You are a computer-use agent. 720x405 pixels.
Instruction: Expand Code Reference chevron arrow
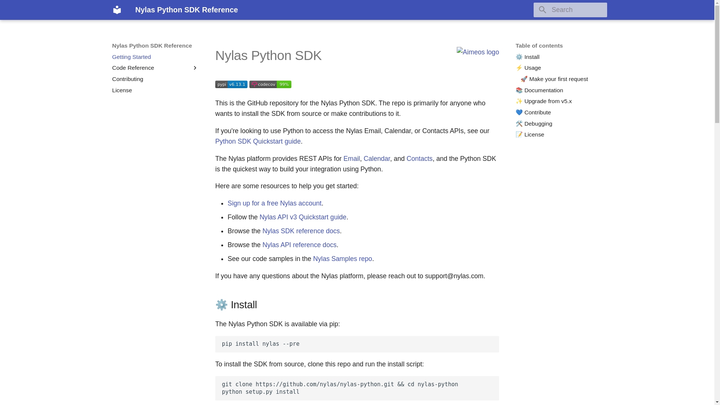[195, 68]
